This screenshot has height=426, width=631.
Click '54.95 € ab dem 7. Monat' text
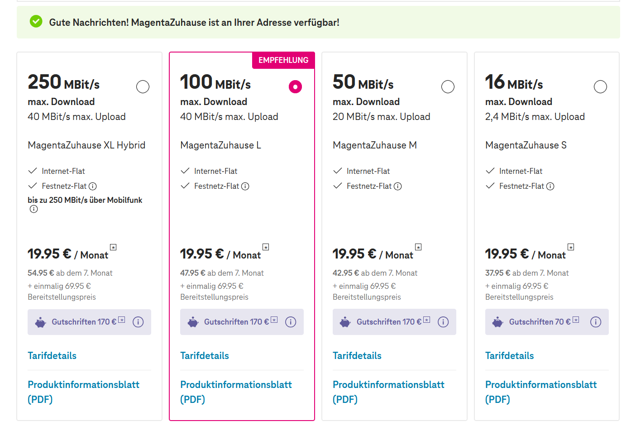[x=70, y=273]
